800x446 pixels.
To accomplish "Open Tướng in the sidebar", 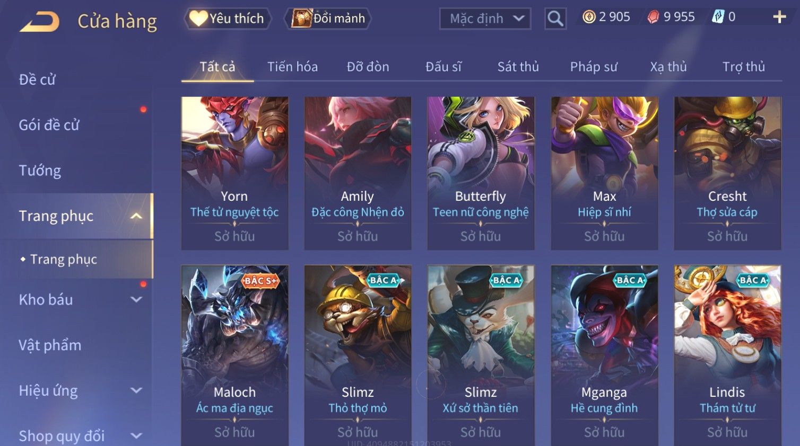I will click(40, 171).
